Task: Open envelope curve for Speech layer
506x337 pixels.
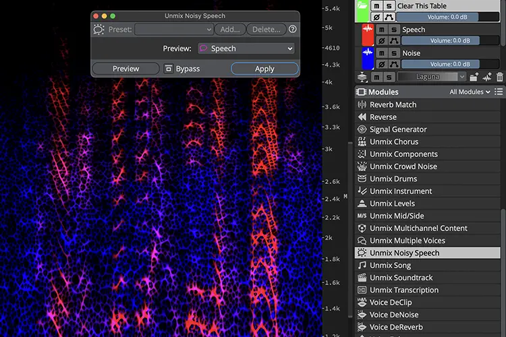Action: pos(394,40)
